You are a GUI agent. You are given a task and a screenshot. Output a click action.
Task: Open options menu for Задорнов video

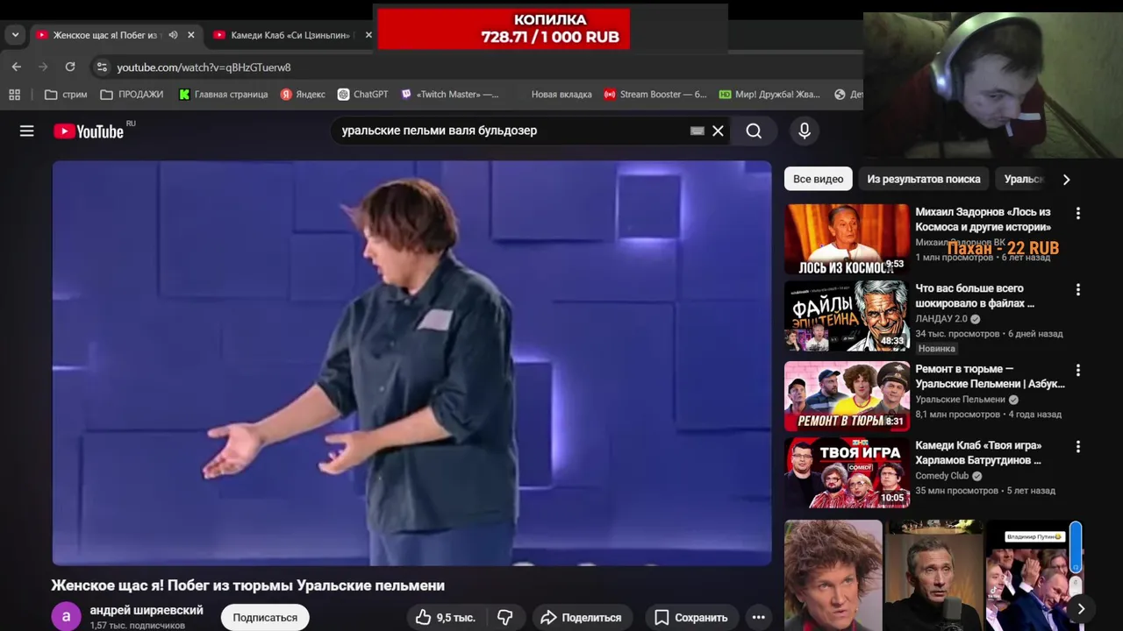pyautogui.click(x=1077, y=213)
